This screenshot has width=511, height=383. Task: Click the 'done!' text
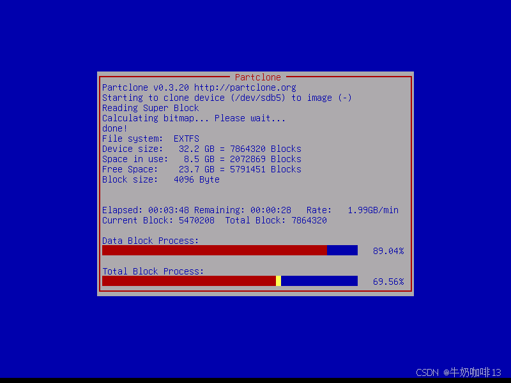point(115,128)
